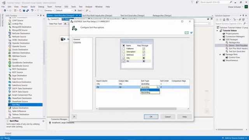Check the Description input column checkbox
This screenshot has width=249, height=140.
point(124,52)
